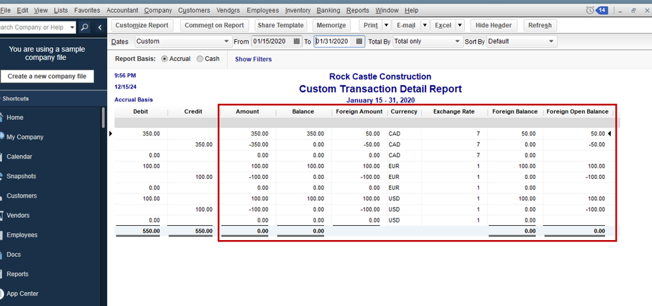Click Share Template button
This screenshot has width=652, height=306.
[x=281, y=25]
